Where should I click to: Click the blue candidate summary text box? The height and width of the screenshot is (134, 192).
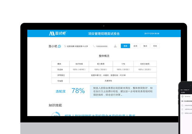click(123, 91)
